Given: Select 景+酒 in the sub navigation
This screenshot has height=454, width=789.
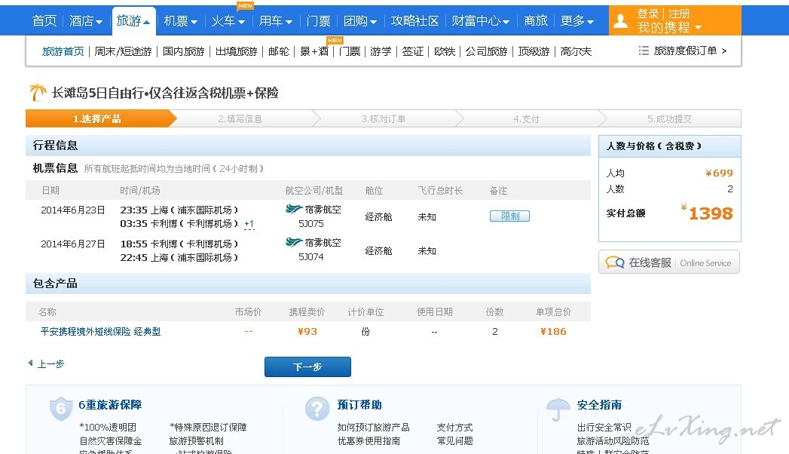Looking at the screenshot, I should [314, 51].
